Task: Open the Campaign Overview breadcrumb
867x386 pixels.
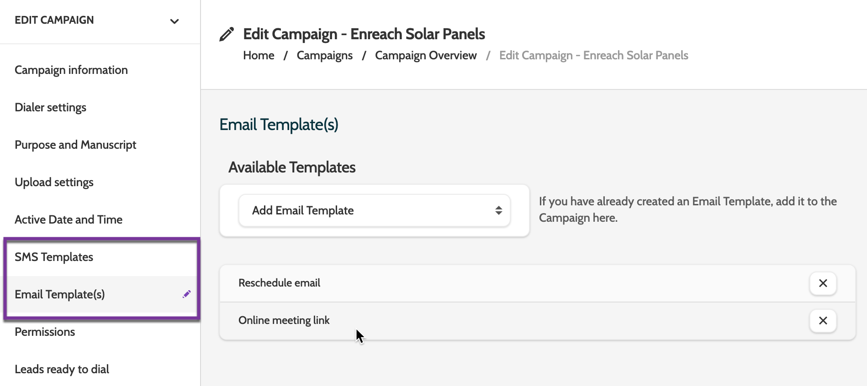Action: pos(426,55)
